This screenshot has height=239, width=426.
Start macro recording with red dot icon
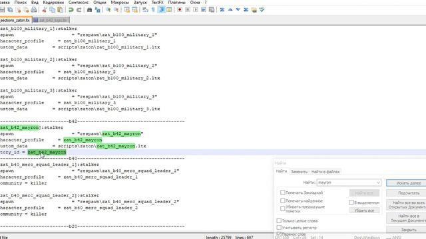click(x=180, y=10)
